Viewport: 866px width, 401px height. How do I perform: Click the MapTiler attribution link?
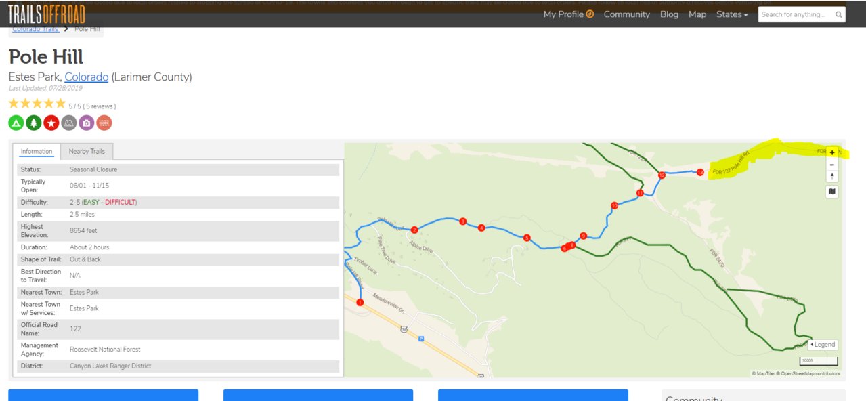point(763,373)
